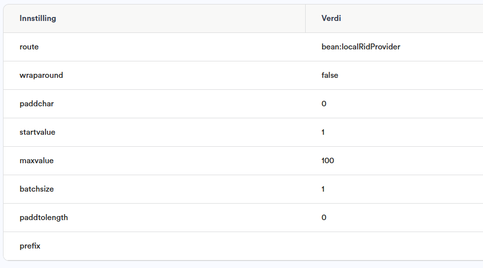The height and width of the screenshot is (268, 483).
Task: Click the false value for wraparound
Action: click(330, 75)
